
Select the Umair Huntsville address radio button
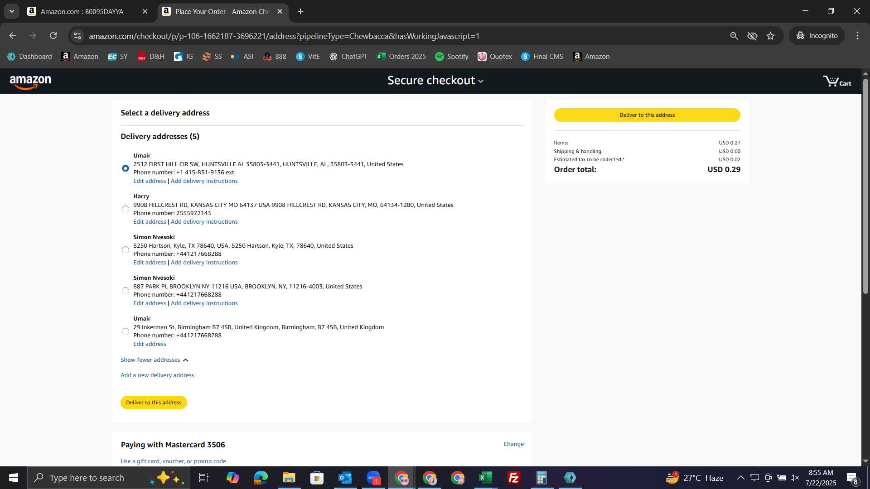pyautogui.click(x=126, y=168)
